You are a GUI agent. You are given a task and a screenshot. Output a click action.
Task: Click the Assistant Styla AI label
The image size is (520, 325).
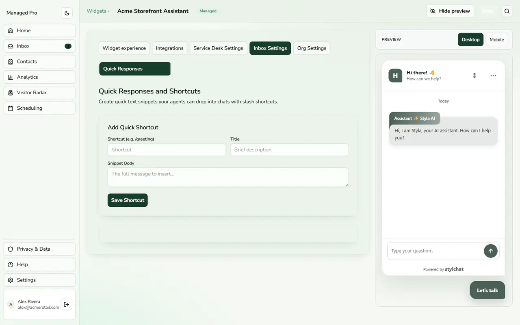pyautogui.click(x=414, y=119)
